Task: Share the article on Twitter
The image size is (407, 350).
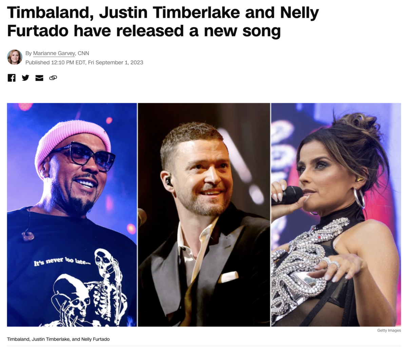Action: click(25, 78)
